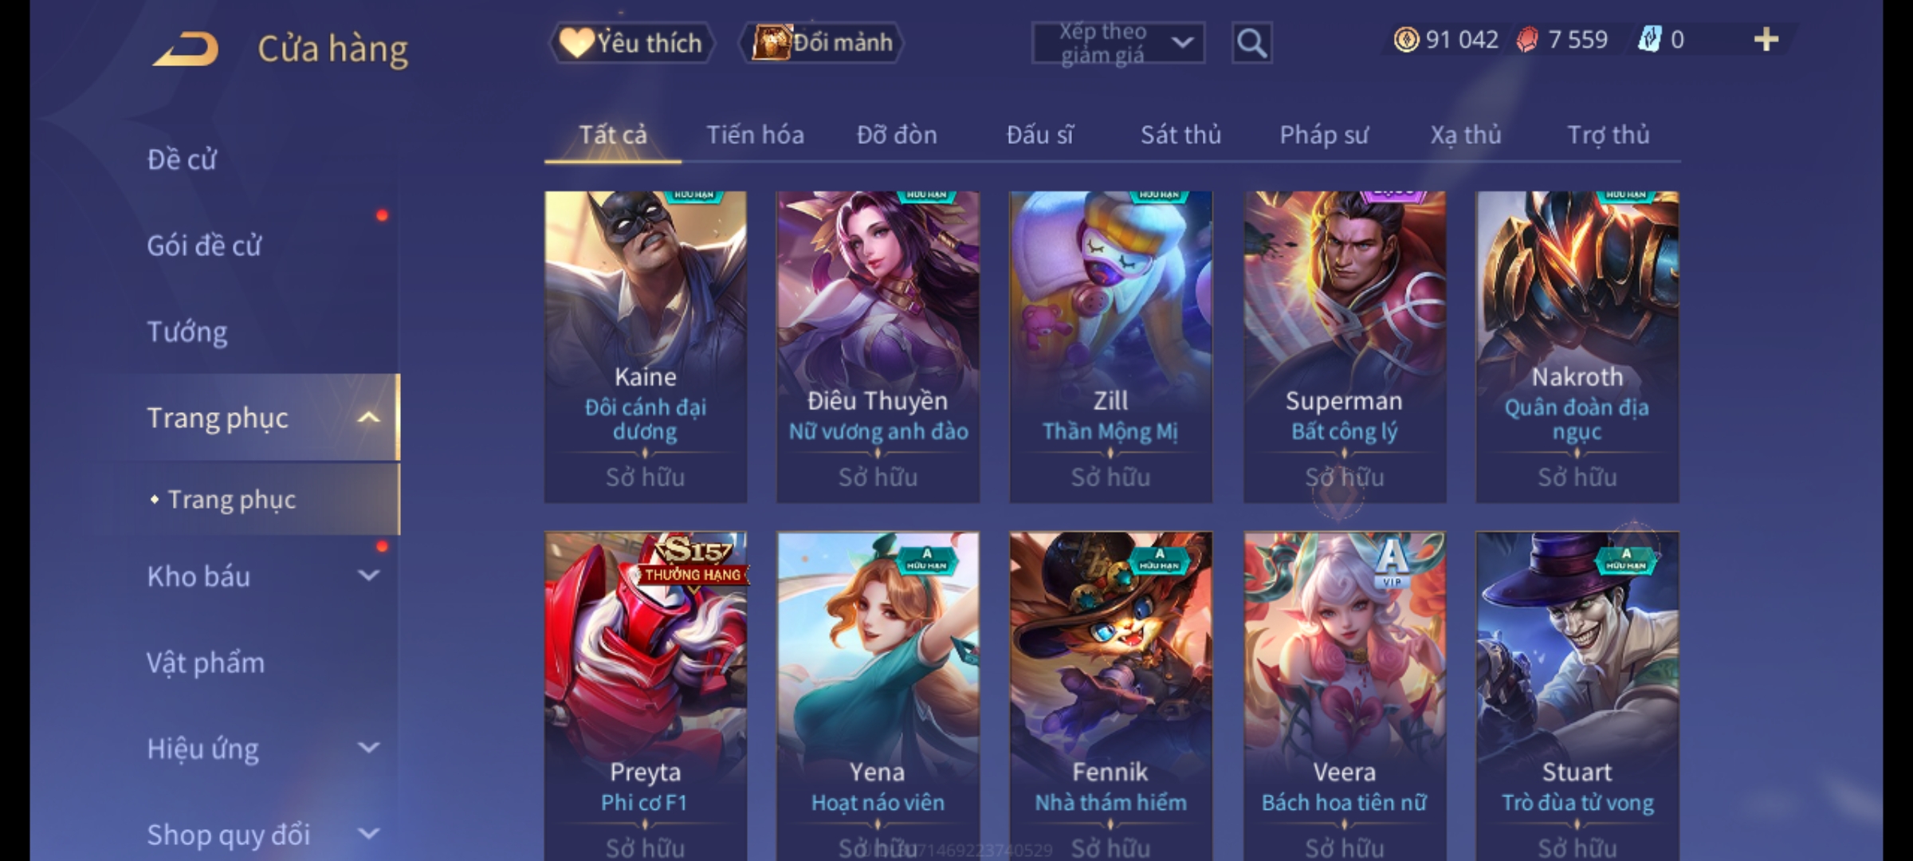Select the Superman Bất công lý skin card

pos(1345,347)
